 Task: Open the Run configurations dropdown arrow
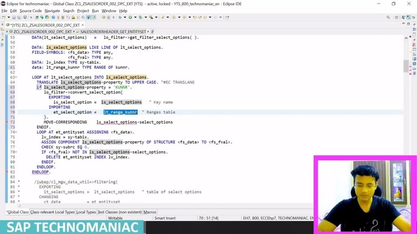point(136,17)
